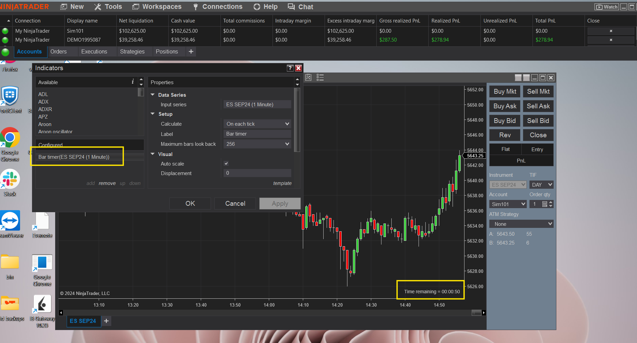
Task: Open the ATM Strategy dropdown showing None
Action: tap(521, 224)
